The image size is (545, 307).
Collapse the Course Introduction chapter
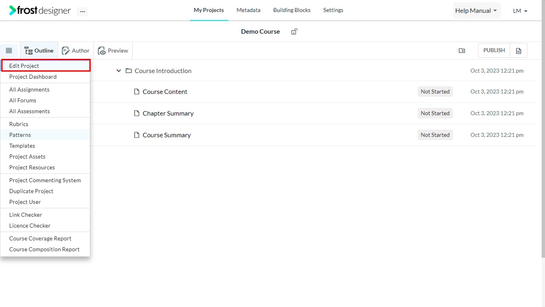click(118, 71)
